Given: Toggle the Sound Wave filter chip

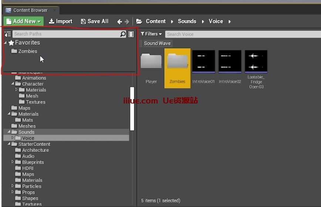Looking at the screenshot, I should click(157, 43).
